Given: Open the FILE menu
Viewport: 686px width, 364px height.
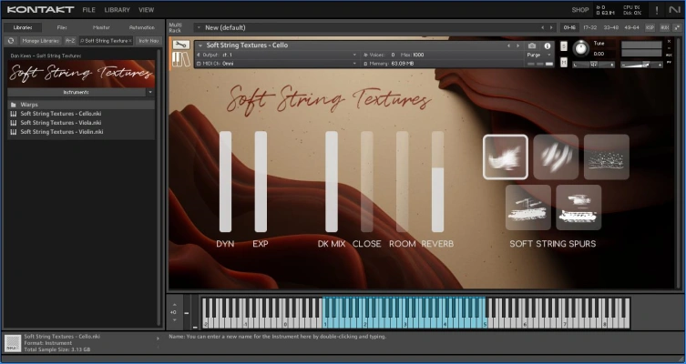Looking at the screenshot, I should point(88,9).
